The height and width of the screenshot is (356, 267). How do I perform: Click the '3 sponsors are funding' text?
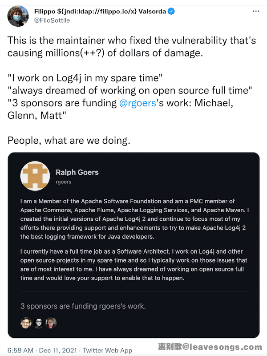pos(83,306)
